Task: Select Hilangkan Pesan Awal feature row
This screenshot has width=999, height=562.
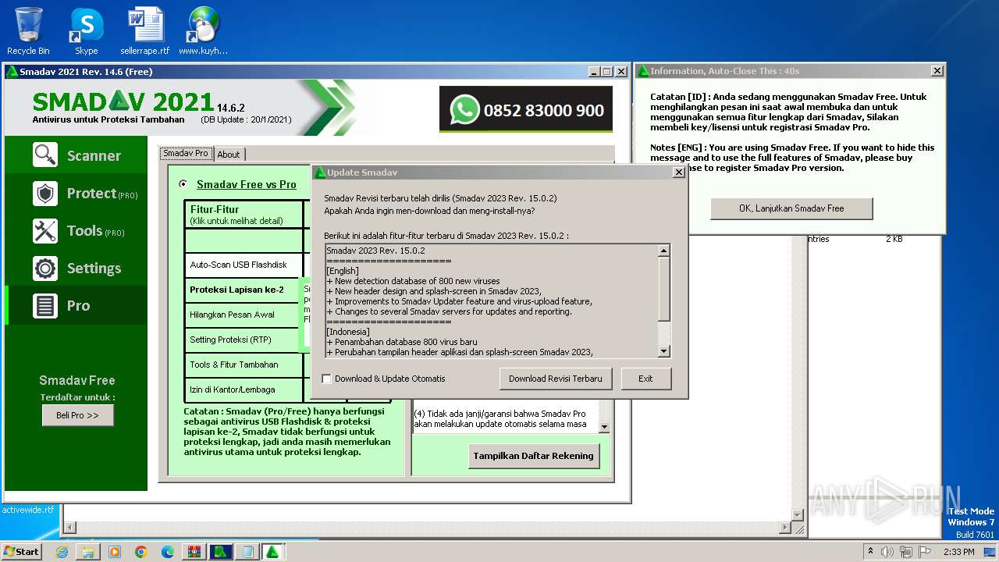Action: coord(244,315)
